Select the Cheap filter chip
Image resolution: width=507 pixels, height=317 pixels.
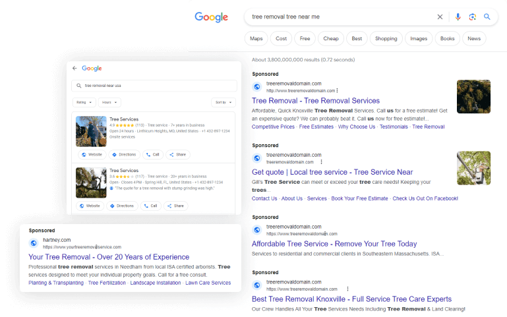(331, 38)
